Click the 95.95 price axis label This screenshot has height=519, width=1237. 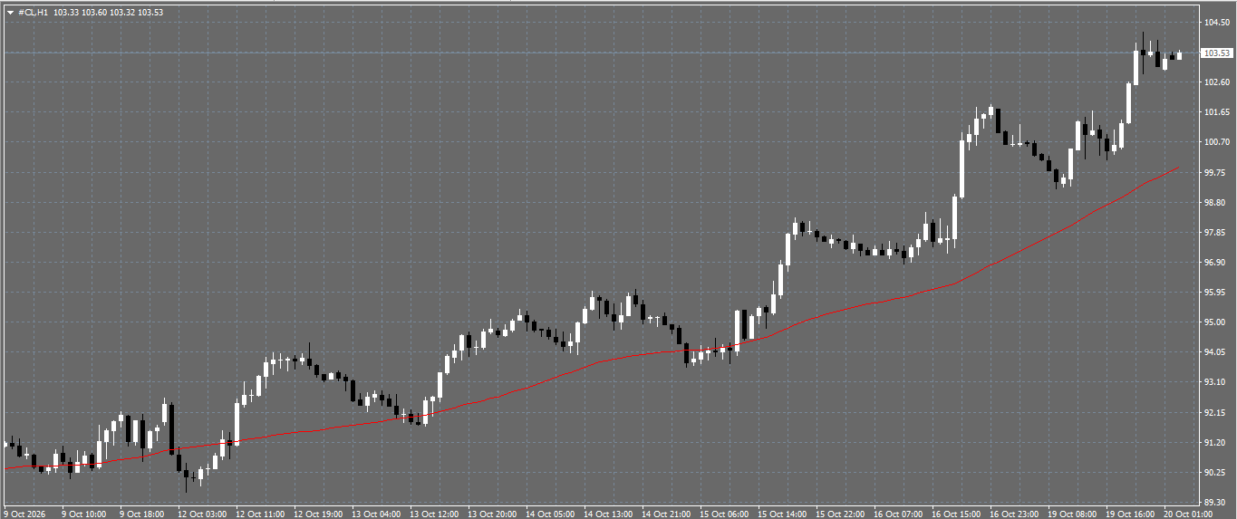1216,293
